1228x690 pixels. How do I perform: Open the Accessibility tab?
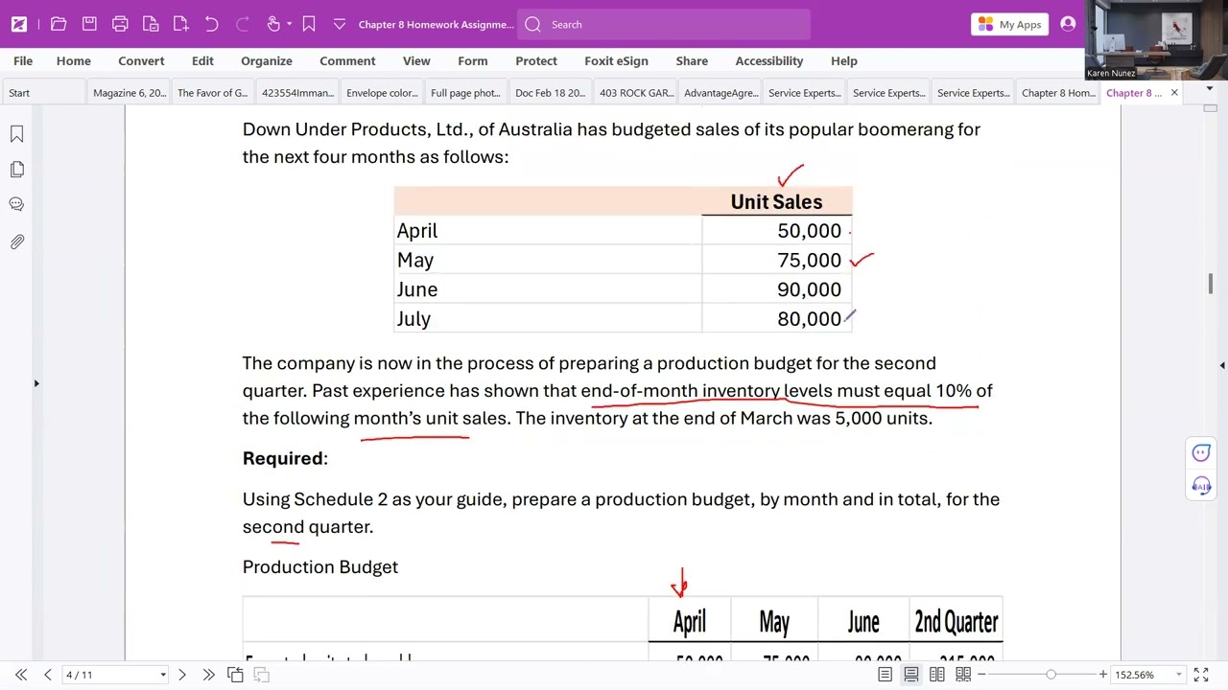(769, 60)
